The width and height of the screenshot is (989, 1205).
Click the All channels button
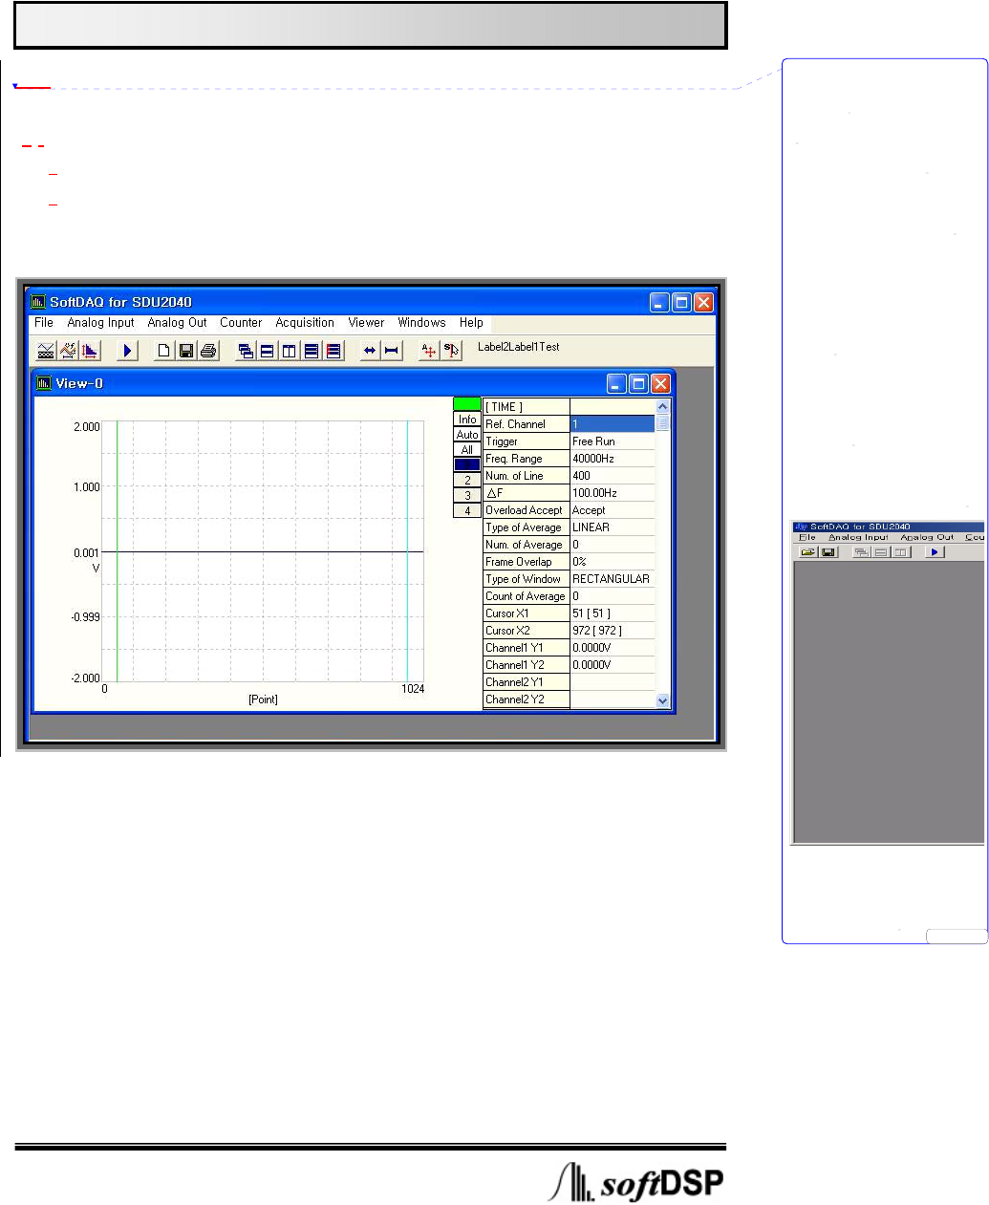click(467, 449)
